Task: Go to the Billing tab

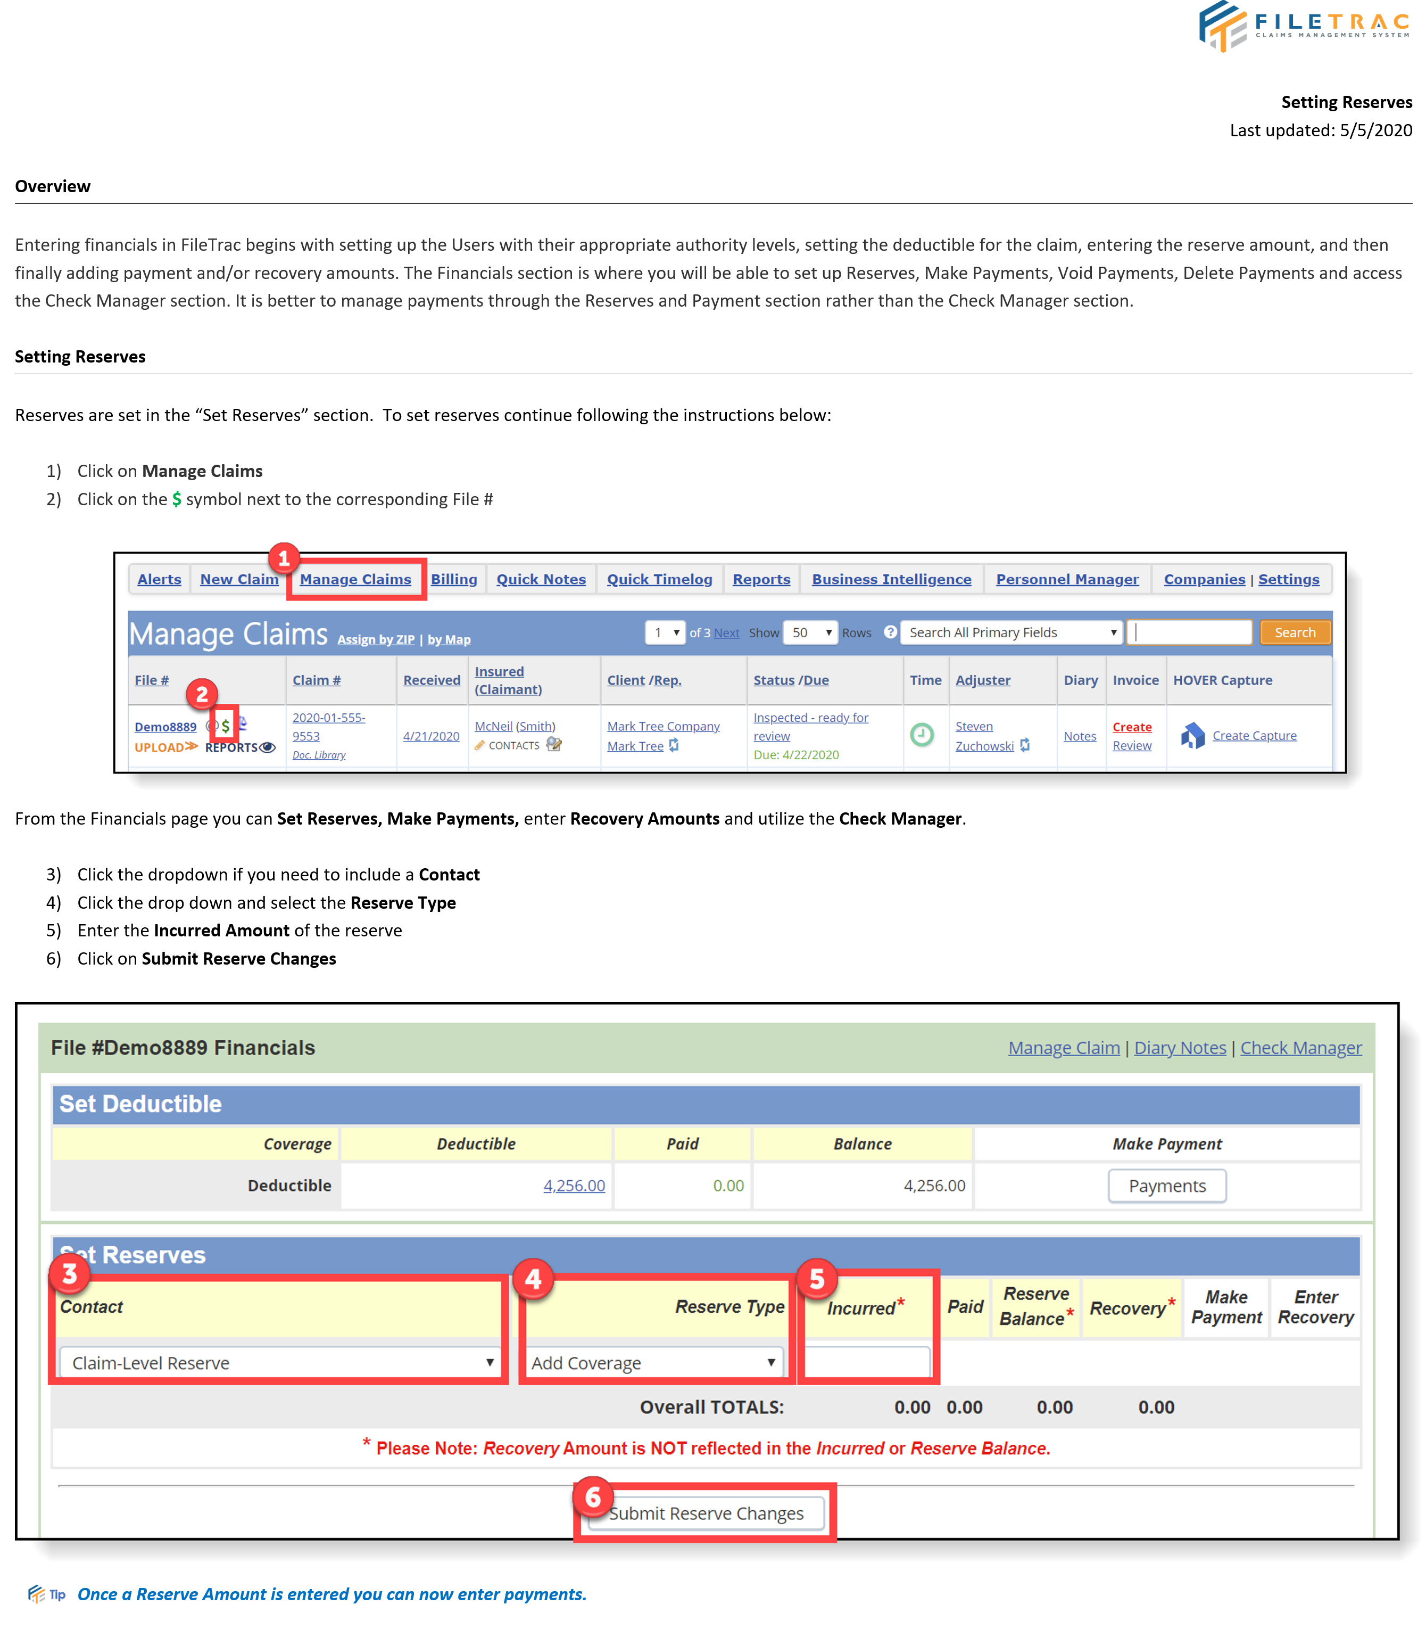Action: pyautogui.click(x=453, y=579)
